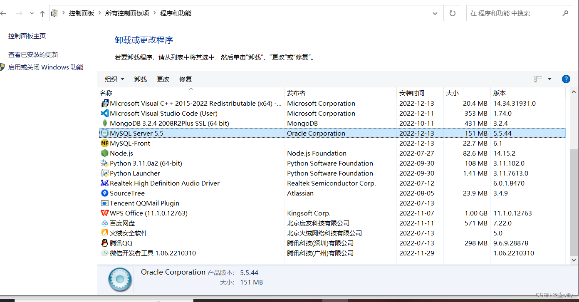The image size is (579, 302).
Task: Click version 14.34.31931.0 cell
Action: [515, 104]
